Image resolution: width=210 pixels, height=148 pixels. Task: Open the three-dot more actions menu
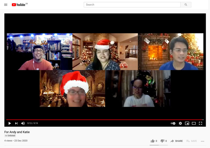point(203,141)
